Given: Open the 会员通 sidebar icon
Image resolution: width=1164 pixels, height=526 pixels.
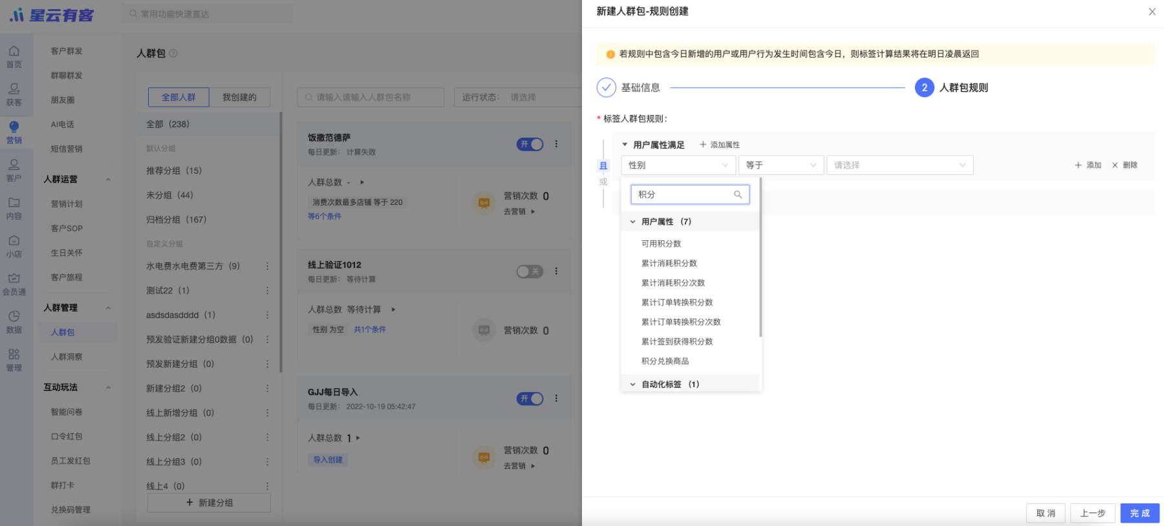Looking at the screenshot, I should 14,284.
